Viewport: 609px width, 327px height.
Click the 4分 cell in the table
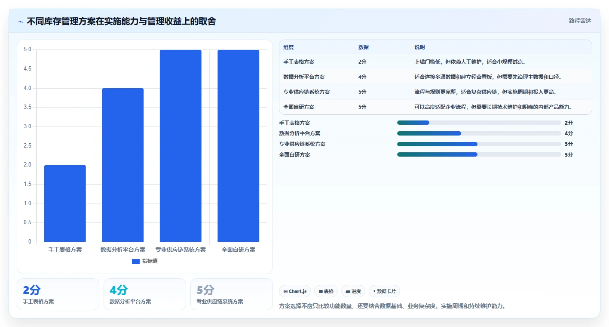[362, 77]
